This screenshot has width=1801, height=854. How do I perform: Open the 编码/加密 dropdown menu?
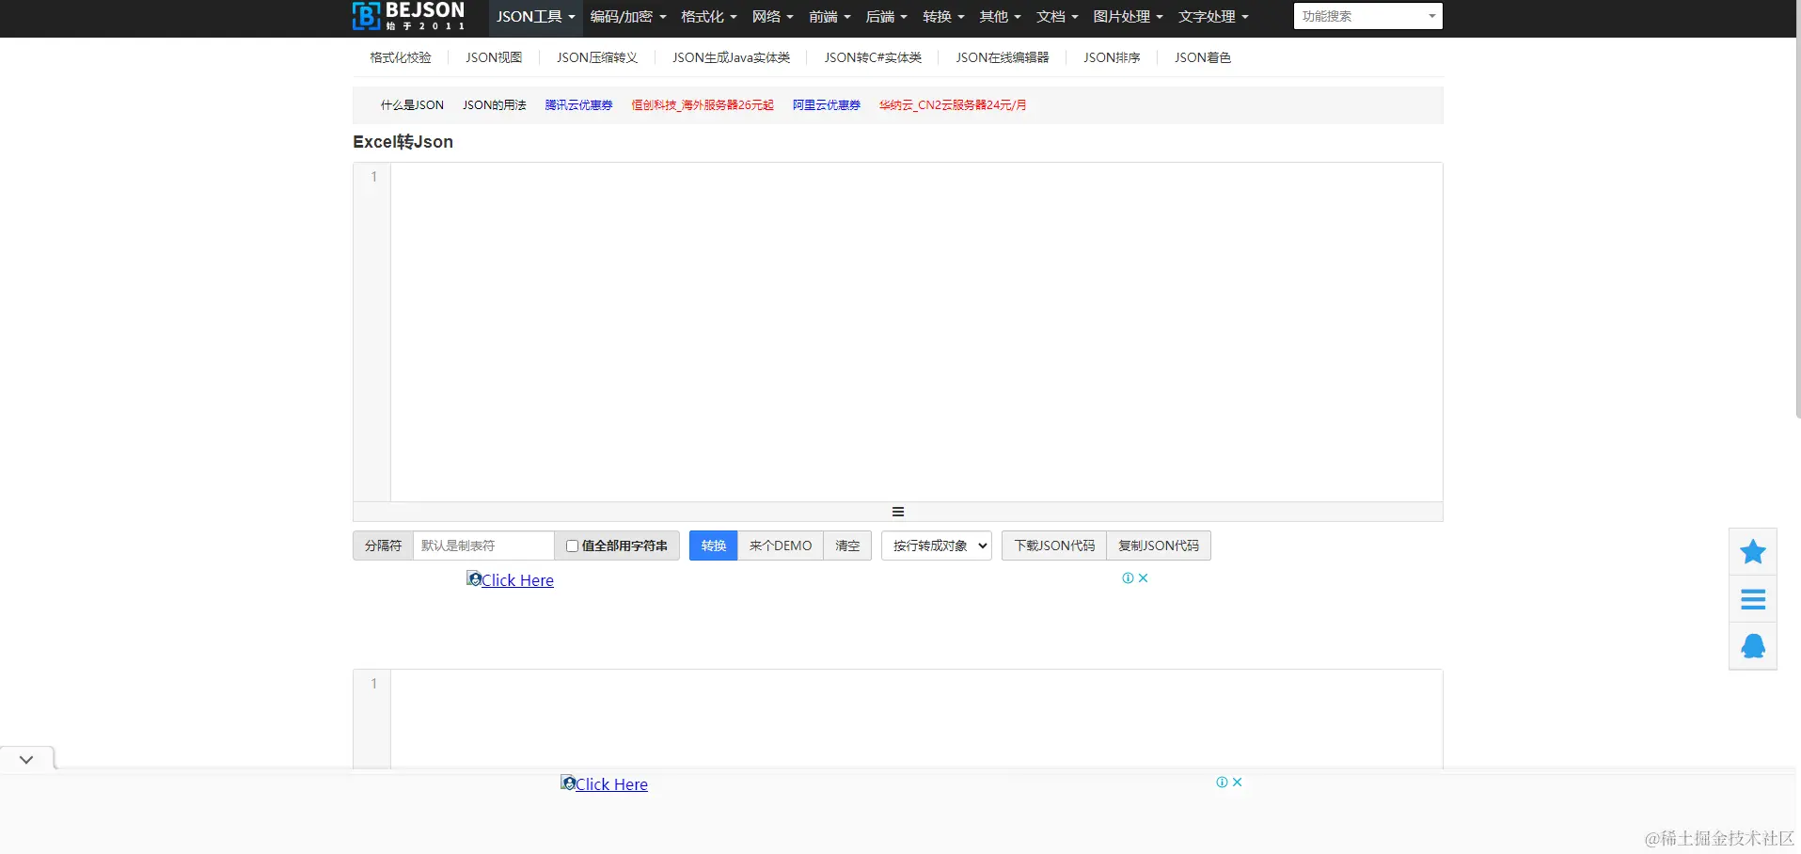click(x=628, y=17)
